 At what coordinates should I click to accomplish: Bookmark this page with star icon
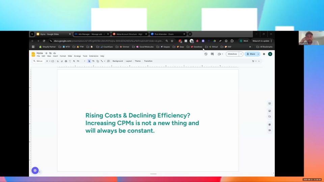(x=172, y=41)
